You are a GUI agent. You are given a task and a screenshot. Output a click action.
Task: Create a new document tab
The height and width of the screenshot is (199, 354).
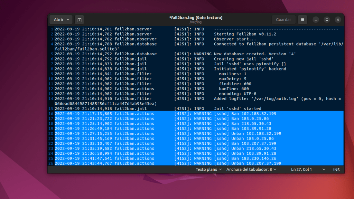[79, 20]
